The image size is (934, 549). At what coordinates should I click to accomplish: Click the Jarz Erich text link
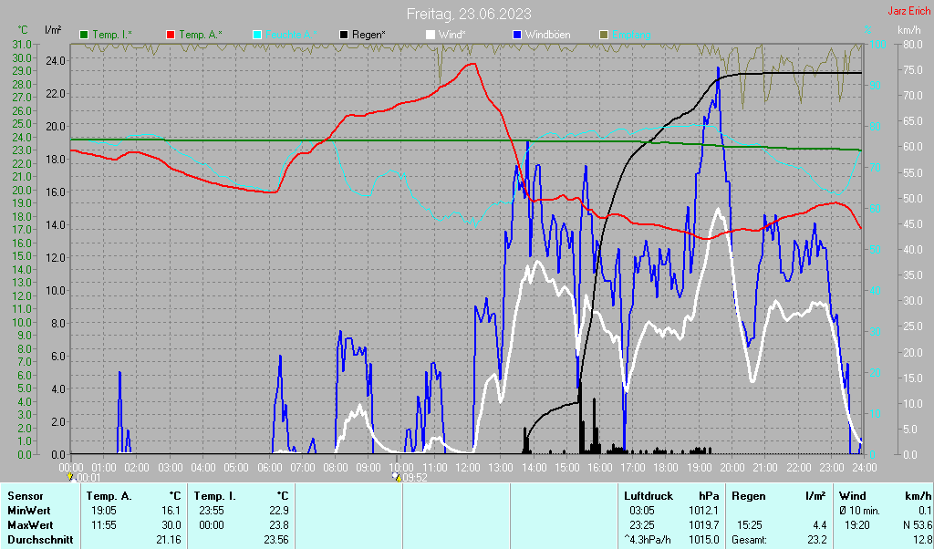tap(908, 12)
